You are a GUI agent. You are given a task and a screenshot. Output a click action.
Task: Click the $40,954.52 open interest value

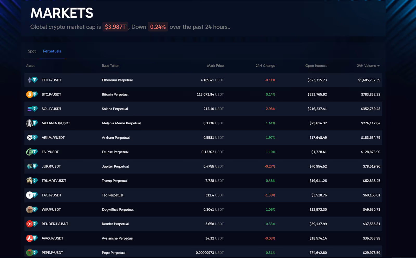(x=318, y=166)
